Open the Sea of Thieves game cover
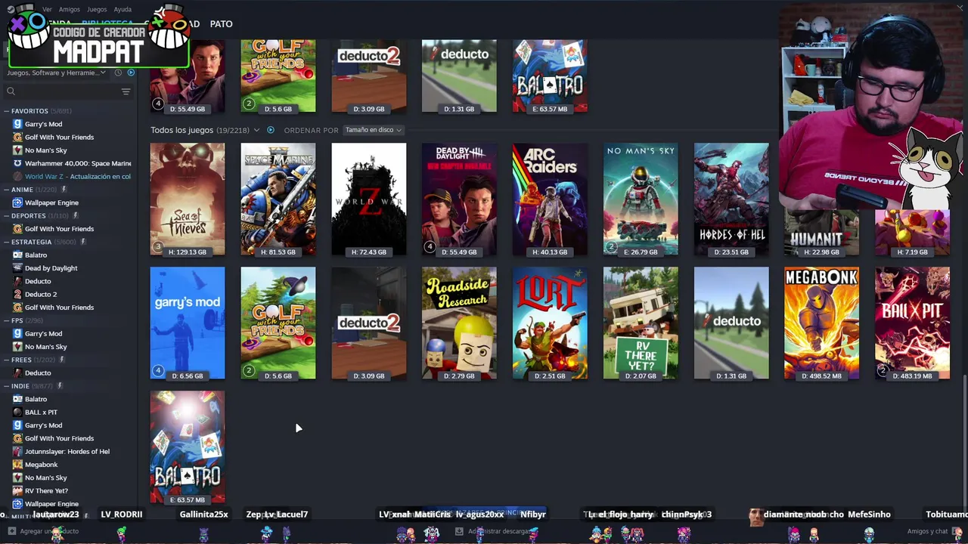Viewport: 968px width, 544px height. 188,199
